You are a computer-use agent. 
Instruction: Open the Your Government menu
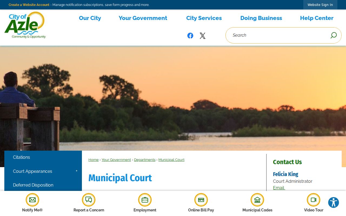coord(143,18)
